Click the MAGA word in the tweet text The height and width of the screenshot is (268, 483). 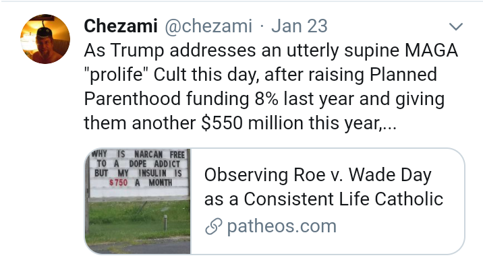431,50
